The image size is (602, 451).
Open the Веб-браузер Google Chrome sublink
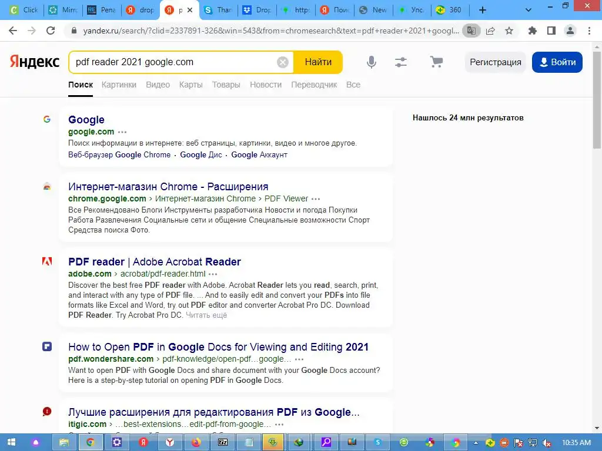[119, 155]
